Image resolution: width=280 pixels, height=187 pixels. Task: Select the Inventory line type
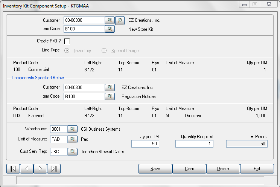[x=67, y=51]
